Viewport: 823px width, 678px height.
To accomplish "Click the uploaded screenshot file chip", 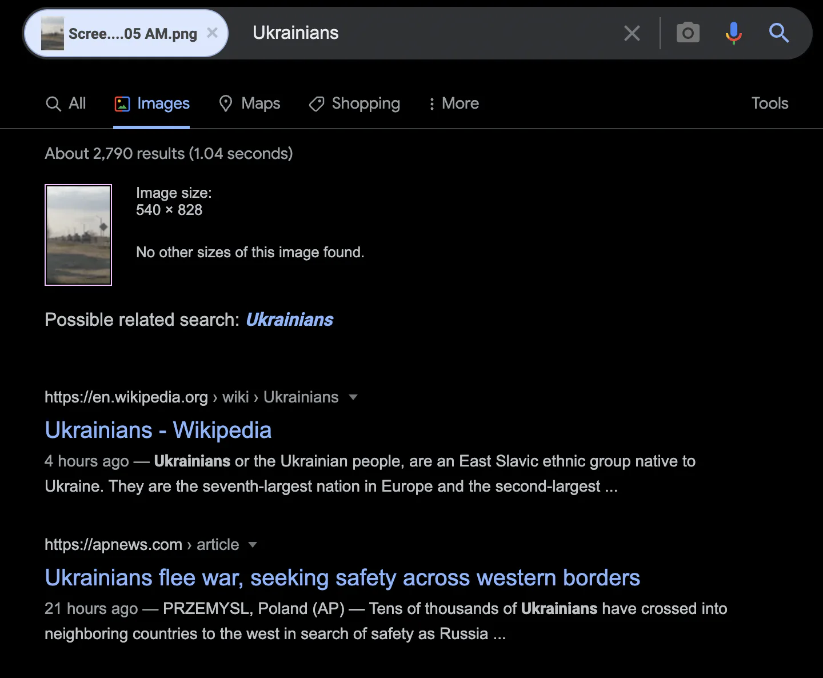I will [126, 33].
